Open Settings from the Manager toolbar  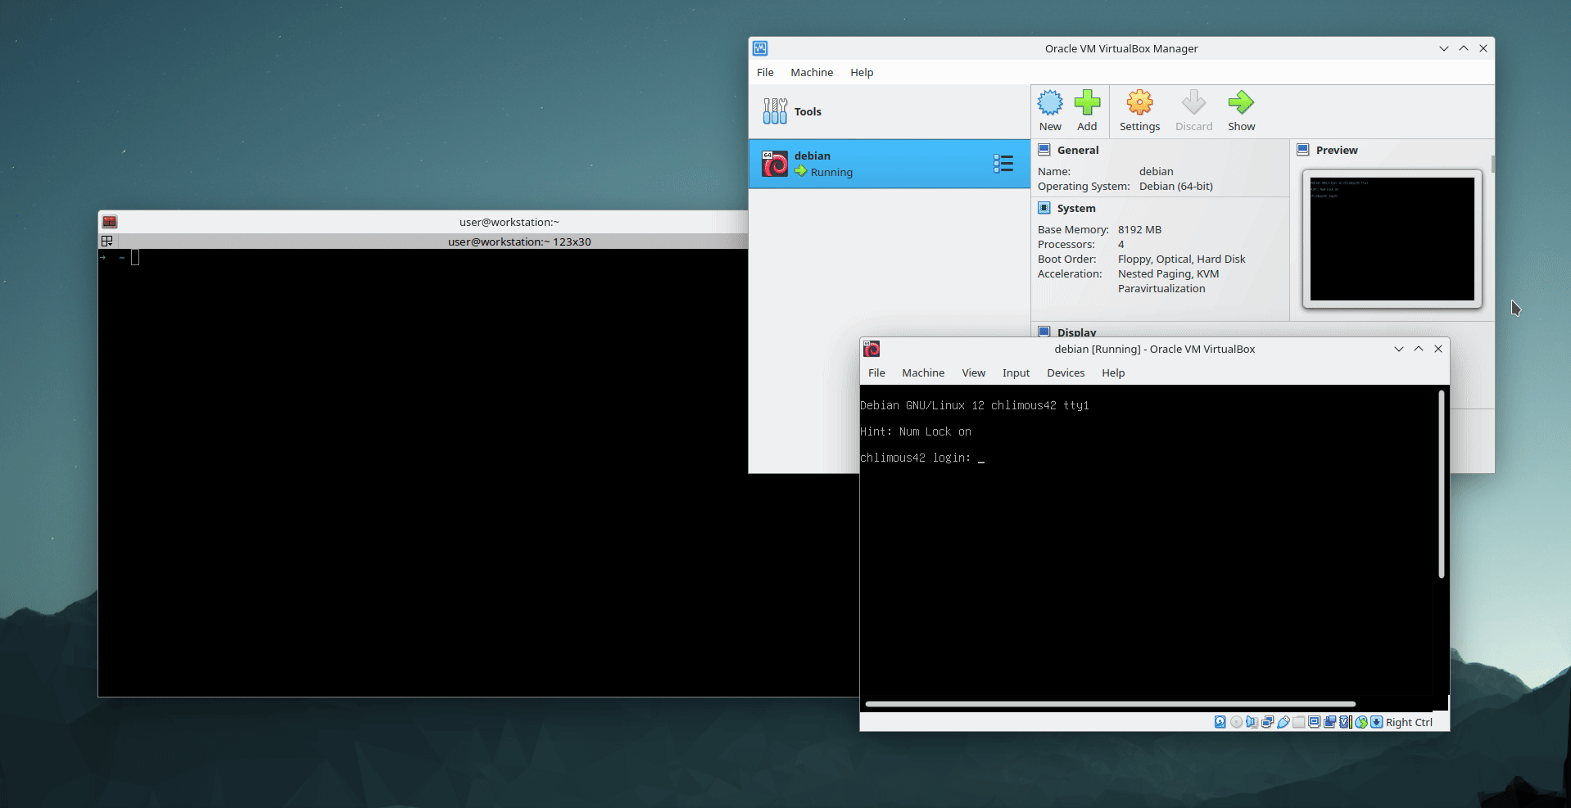point(1139,111)
